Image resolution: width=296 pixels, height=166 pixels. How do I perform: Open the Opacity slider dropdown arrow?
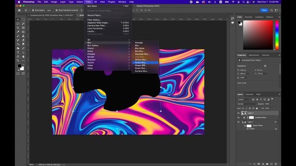click(271, 104)
